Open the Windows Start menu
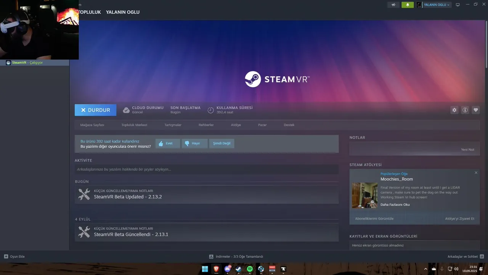The image size is (488, 275). [205, 269]
